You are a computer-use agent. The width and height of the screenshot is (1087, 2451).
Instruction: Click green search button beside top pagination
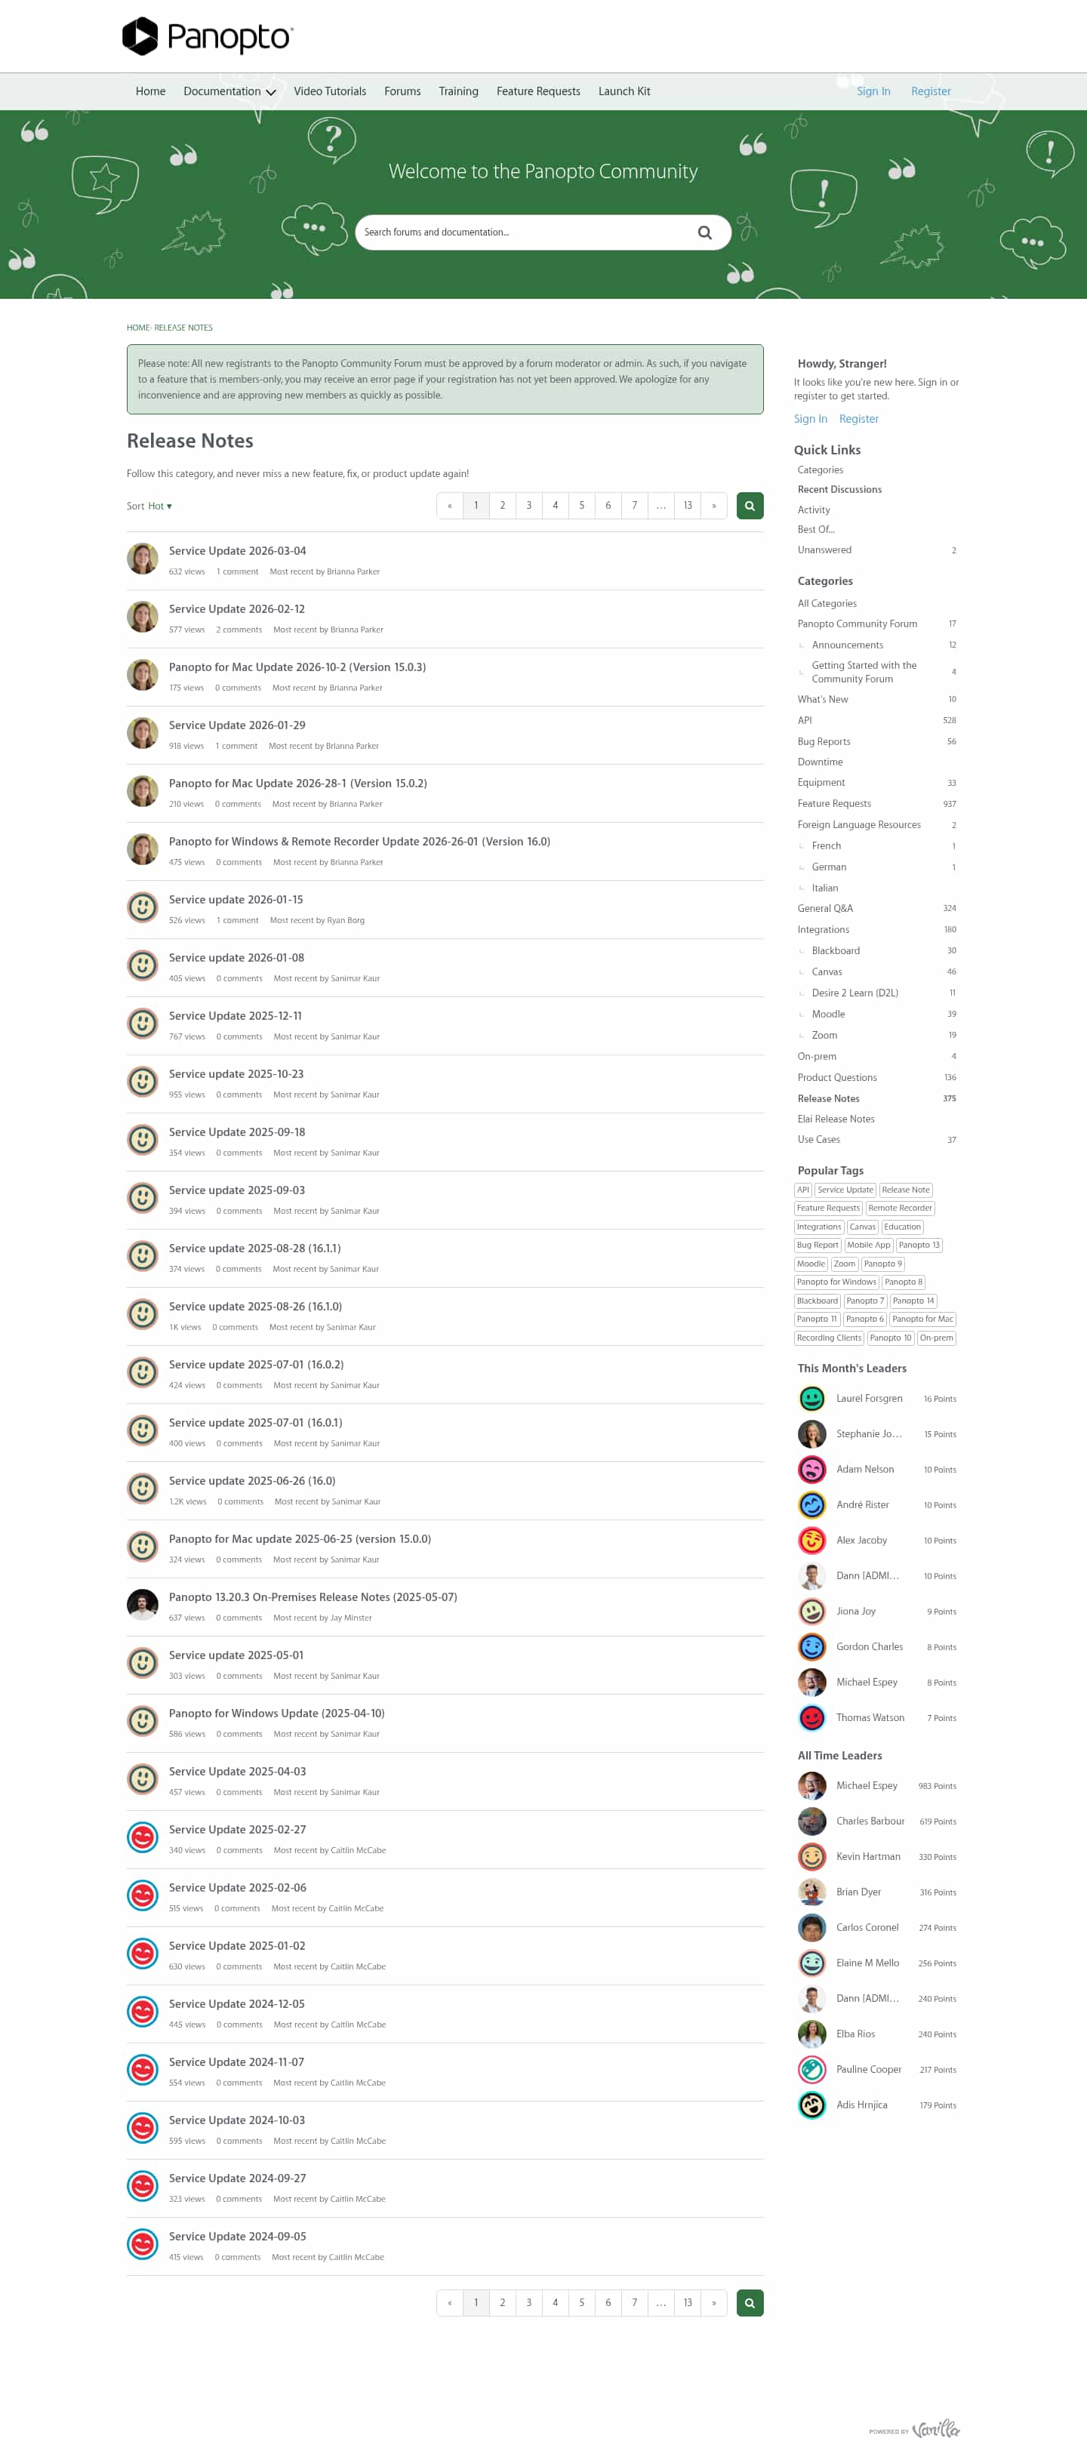coord(749,507)
